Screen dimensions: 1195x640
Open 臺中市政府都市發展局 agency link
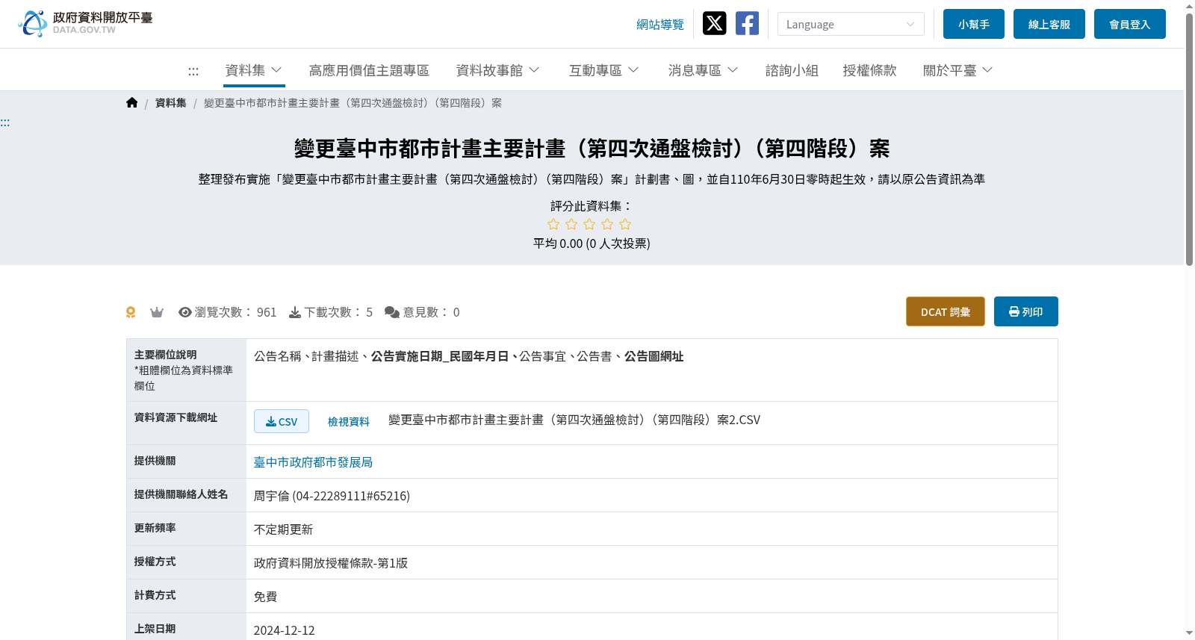pyautogui.click(x=313, y=462)
